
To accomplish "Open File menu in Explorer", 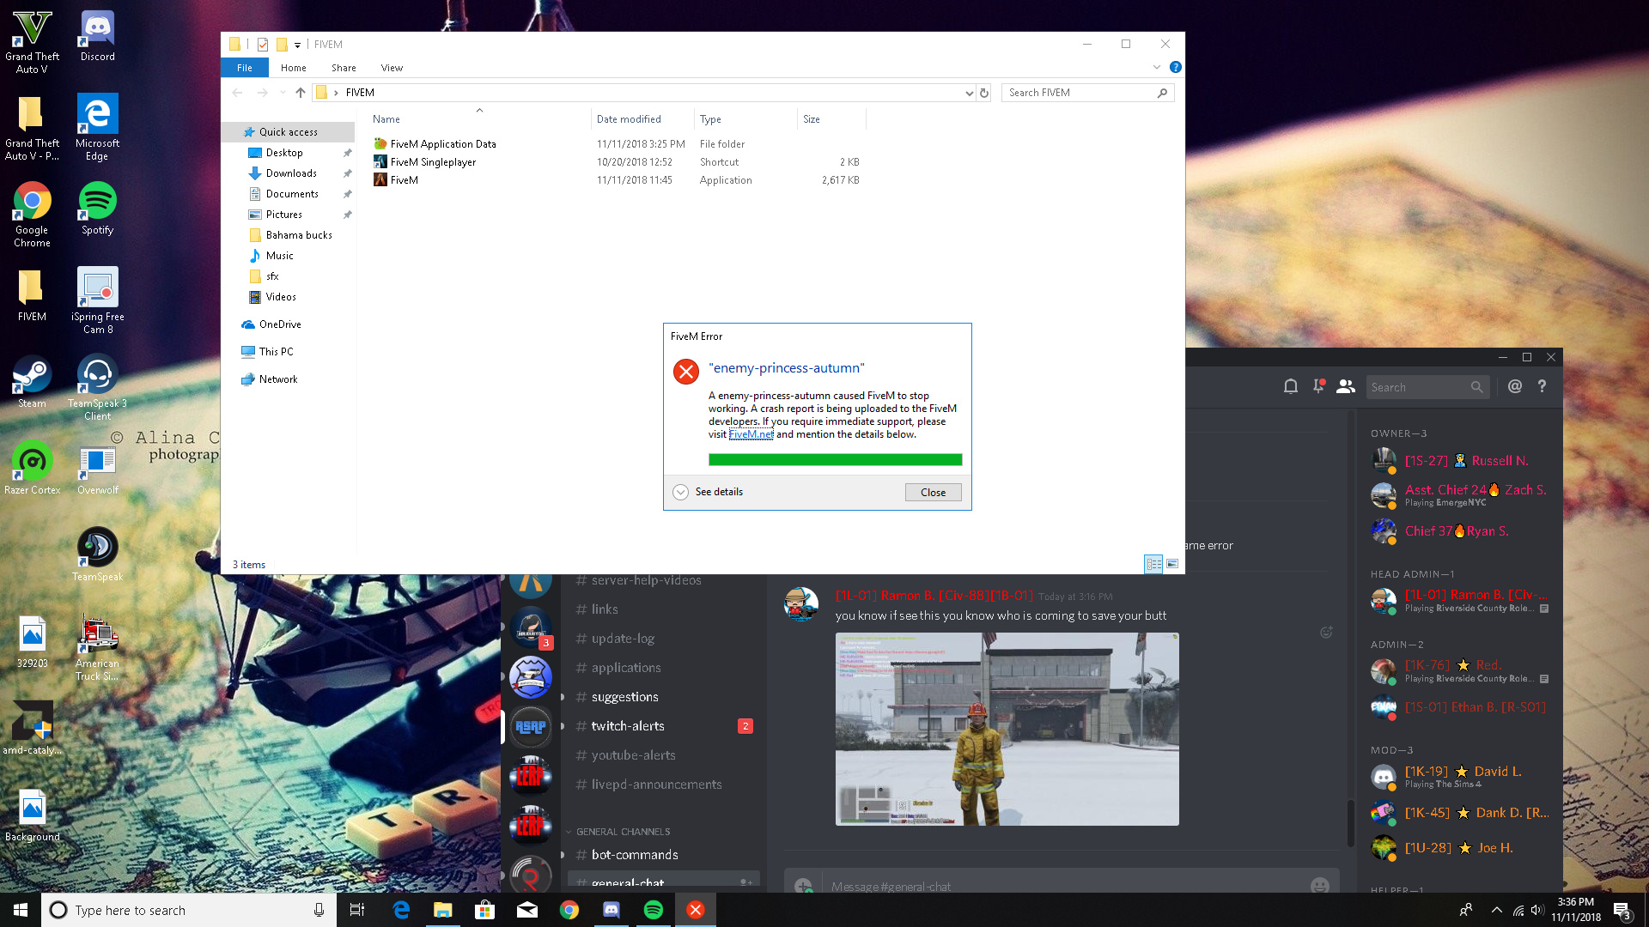I will pos(245,68).
